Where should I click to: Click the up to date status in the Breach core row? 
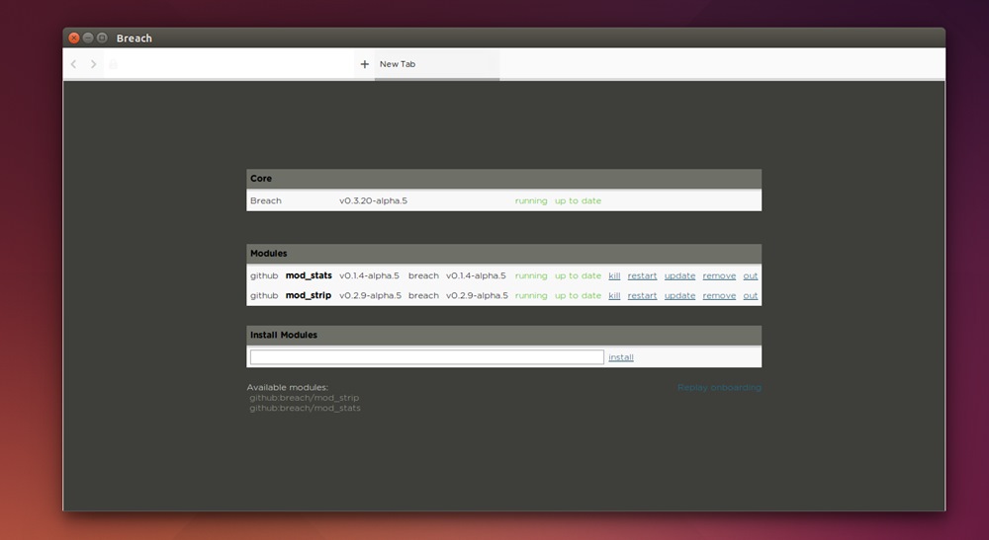coord(578,200)
